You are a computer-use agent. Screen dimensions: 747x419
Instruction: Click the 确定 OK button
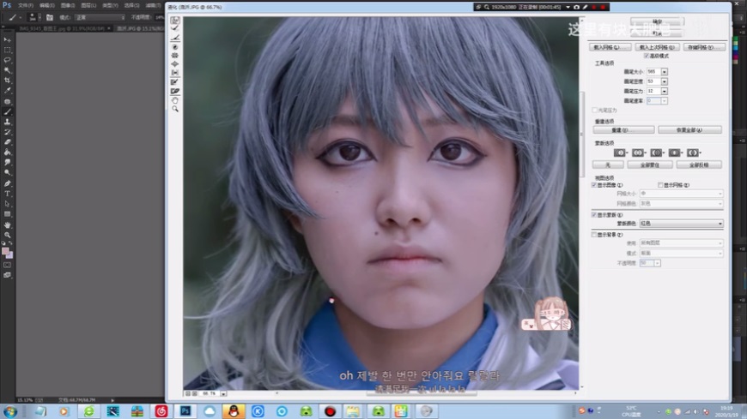(657, 21)
